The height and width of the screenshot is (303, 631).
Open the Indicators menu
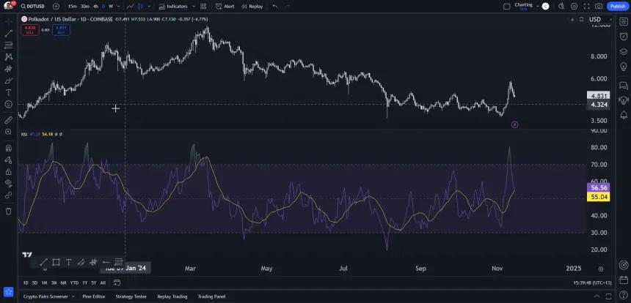coord(173,7)
